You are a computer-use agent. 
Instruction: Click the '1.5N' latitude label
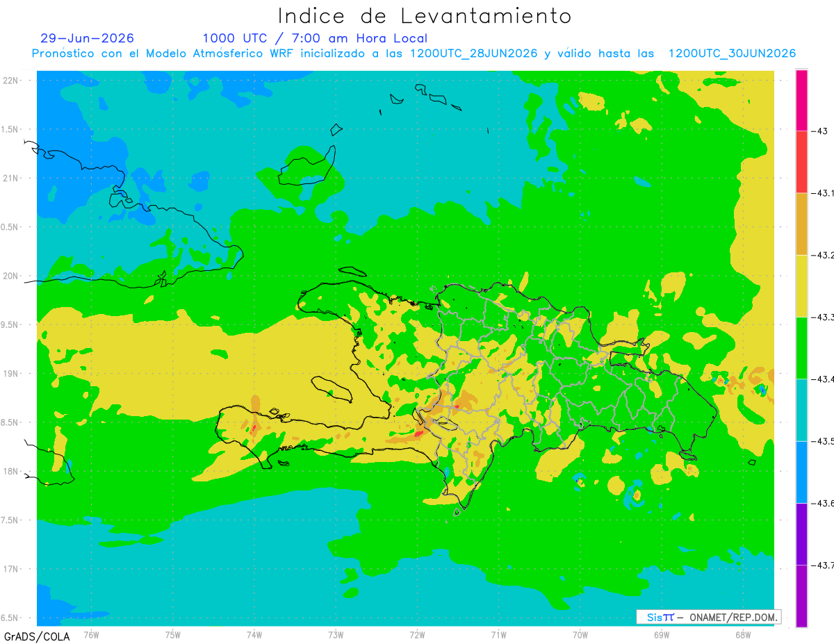click(x=10, y=129)
